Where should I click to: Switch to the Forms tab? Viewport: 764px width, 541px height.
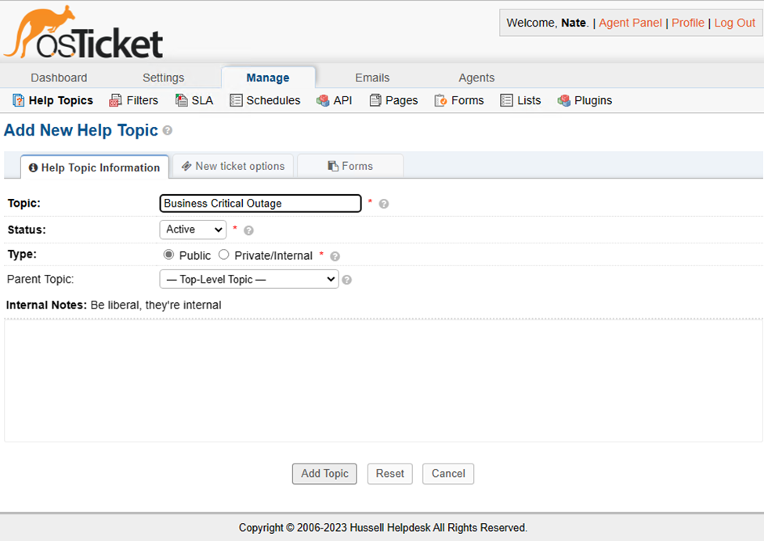point(349,166)
